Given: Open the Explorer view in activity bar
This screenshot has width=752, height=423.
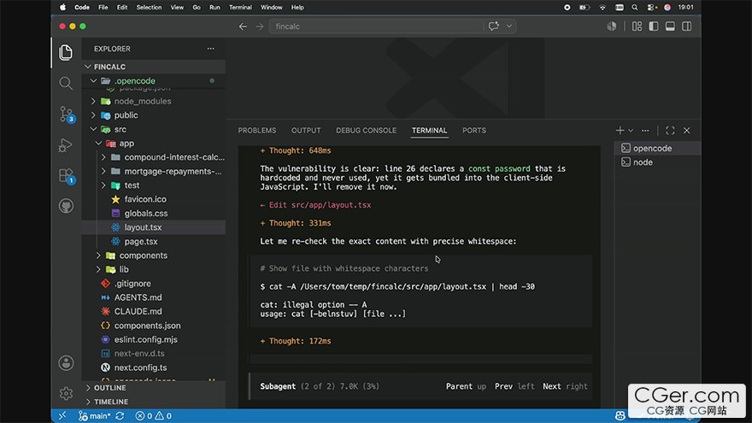Looking at the screenshot, I should [x=66, y=52].
